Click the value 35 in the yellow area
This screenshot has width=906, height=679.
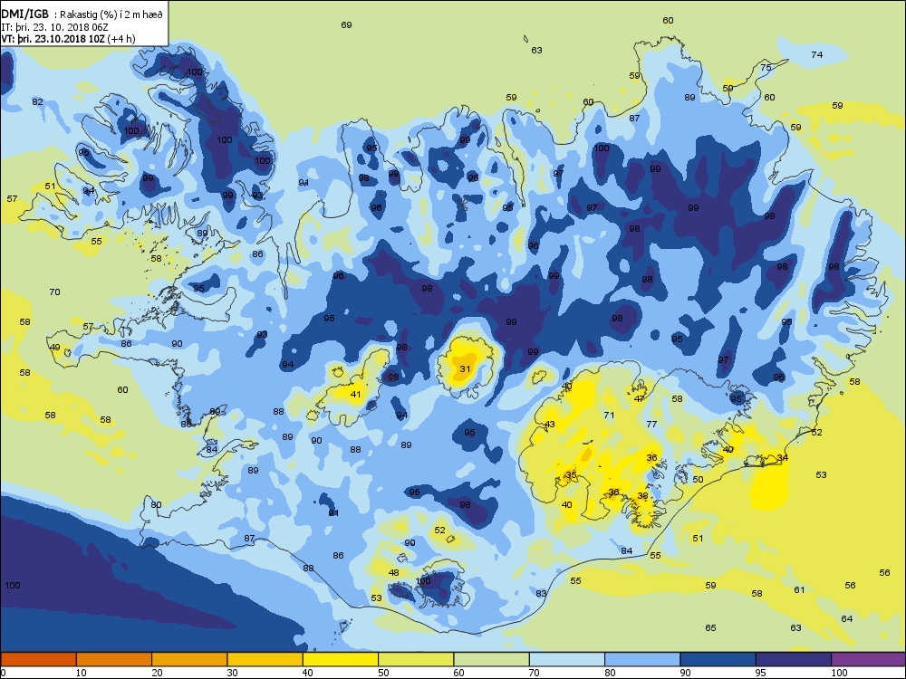[x=571, y=475]
